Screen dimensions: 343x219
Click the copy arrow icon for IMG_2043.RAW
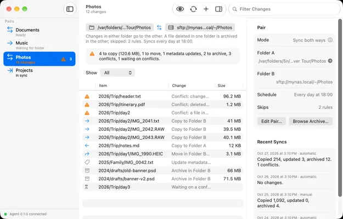(x=87, y=137)
